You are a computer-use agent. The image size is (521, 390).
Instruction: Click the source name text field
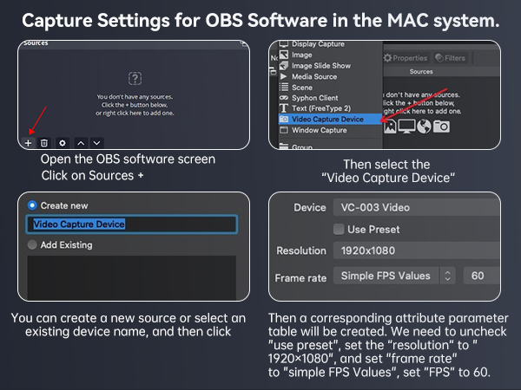(132, 224)
